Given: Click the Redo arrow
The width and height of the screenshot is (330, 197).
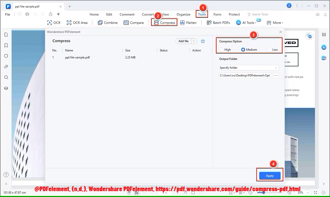Looking at the screenshot, I should pos(43,14).
